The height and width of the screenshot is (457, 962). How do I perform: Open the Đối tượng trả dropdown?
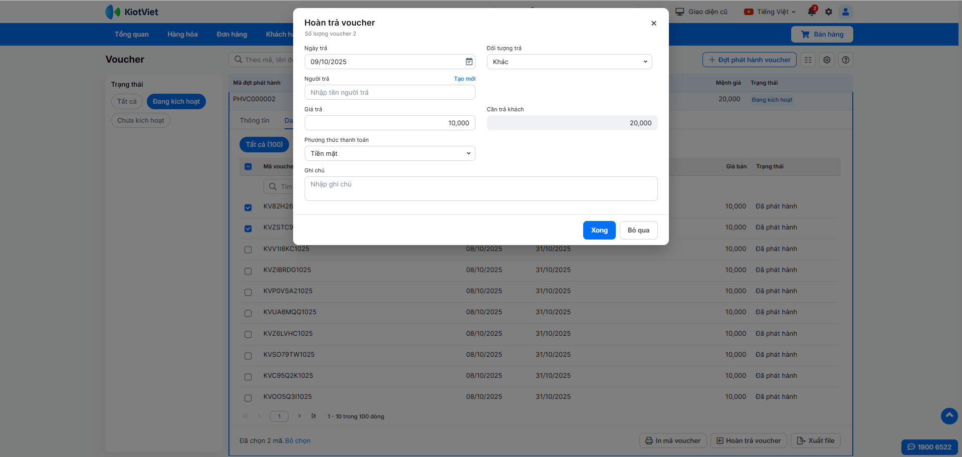[x=569, y=62]
